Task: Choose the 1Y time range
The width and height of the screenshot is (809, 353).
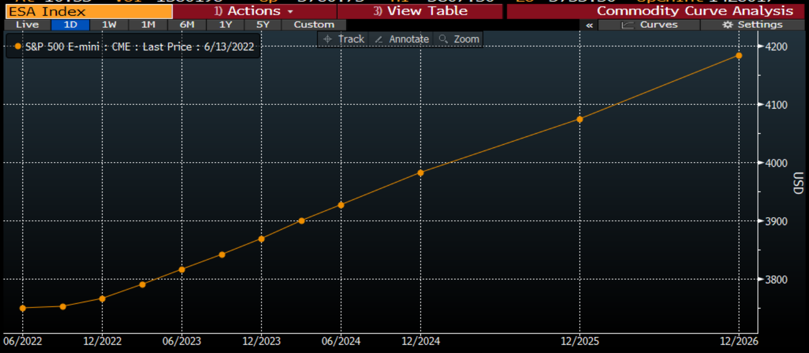Action: tap(226, 25)
